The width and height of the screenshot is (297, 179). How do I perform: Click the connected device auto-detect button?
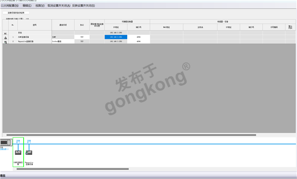pos(16,13)
